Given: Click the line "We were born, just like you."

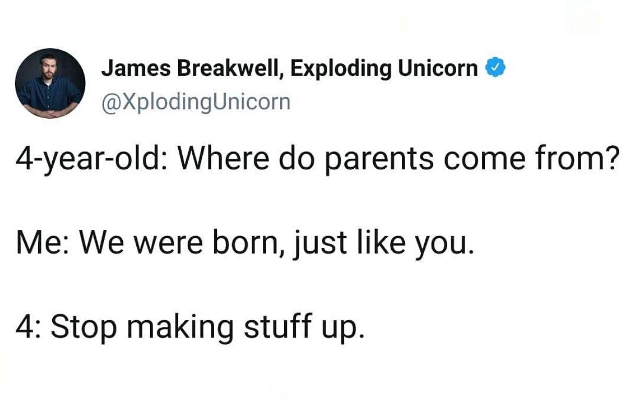Looking at the screenshot, I should pyautogui.click(x=277, y=244).
